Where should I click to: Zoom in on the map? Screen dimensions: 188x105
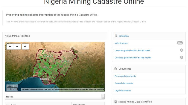click(10, 46)
